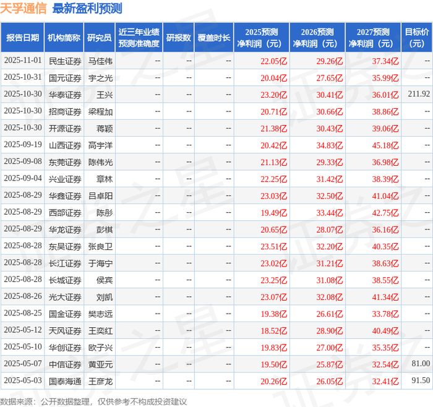Click the target price 81.00
The image size is (433, 407).
tap(421, 364)
